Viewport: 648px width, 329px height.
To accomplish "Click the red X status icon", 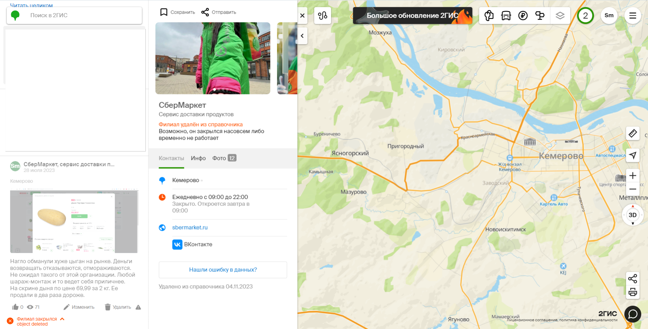I will pyautogui.click(x=10, y=321).
